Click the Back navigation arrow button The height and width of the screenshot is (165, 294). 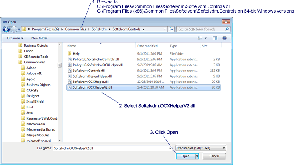click(x=7, y=29)
